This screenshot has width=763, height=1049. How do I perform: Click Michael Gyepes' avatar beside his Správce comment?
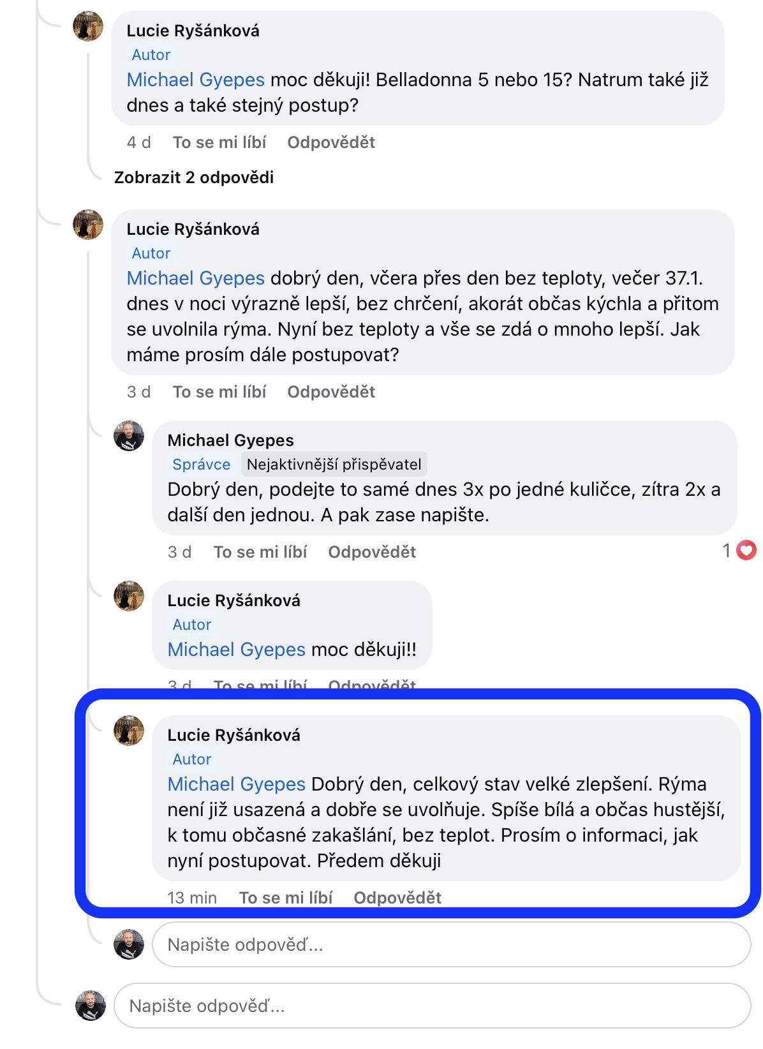click(129, 436)
